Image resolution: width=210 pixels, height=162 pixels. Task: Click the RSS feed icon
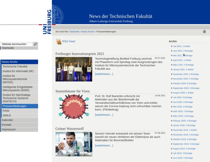(x=58, y=42)
